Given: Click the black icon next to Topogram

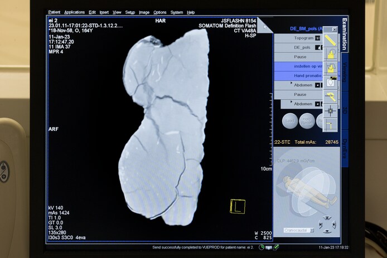Looking at the screenshot, I should [x=318, y=38].
